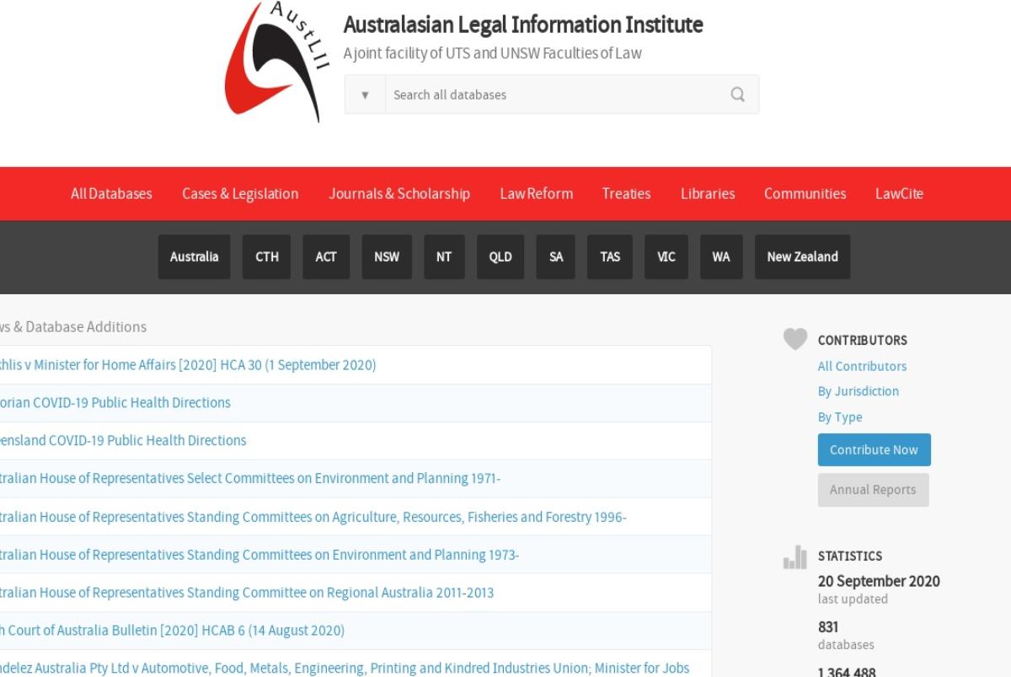Open Treaties menu
This screenshot has width=1011, height=677.
click(x=626, y=193)
